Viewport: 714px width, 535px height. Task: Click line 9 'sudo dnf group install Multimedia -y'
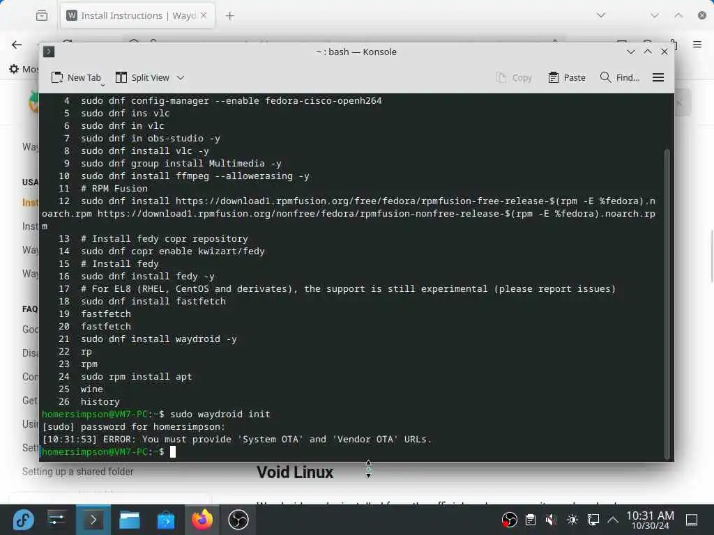tap(181, 163)
